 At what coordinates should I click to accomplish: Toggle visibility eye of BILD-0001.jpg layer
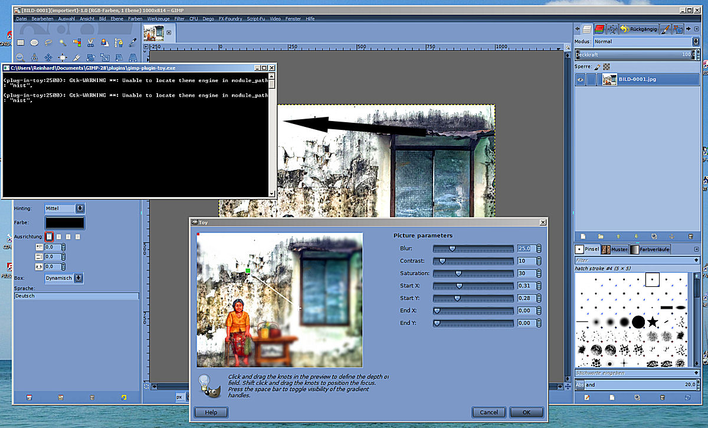(581, 80)
